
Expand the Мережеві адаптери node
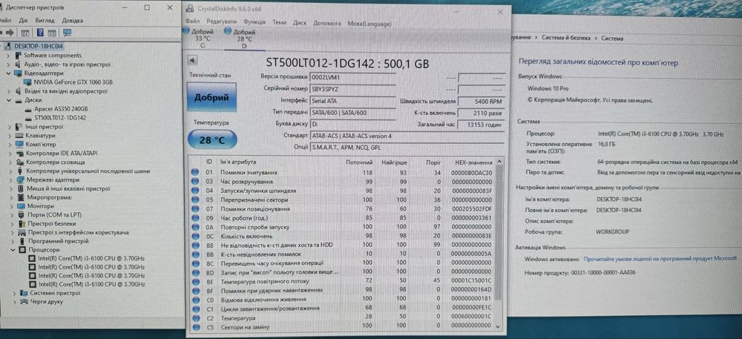click(10, 180)
